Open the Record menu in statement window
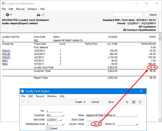This screenshot has width=162, height=131. (x=20, y=9)
